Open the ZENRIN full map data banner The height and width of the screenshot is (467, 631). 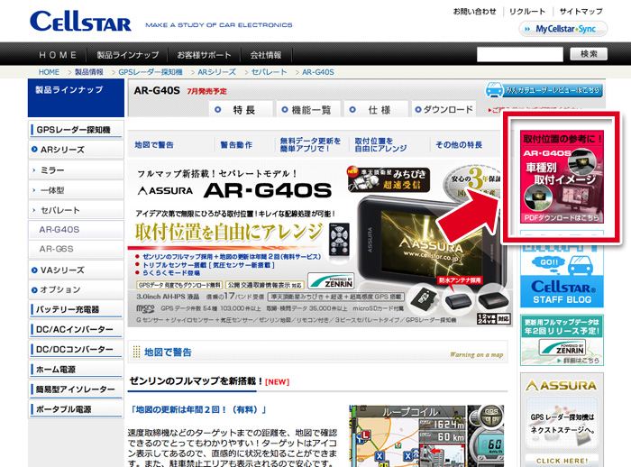tap(562, 340)
